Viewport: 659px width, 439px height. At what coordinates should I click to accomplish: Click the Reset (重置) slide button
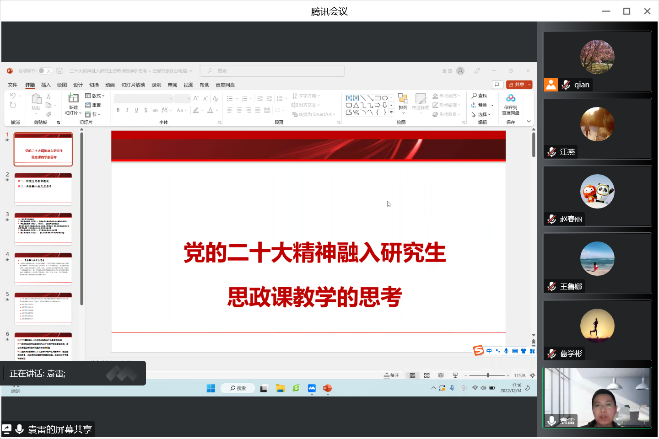pos(93,105)
